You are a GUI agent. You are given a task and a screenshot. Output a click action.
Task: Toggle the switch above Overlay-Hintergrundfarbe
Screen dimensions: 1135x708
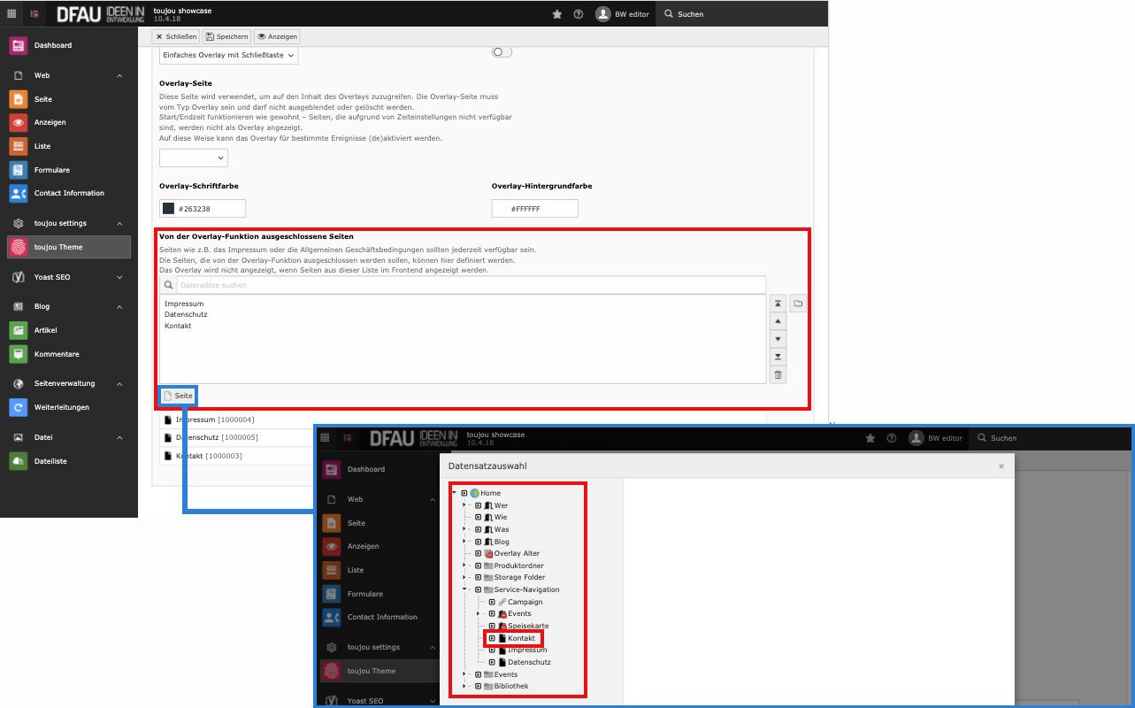(x=502, y=52)
